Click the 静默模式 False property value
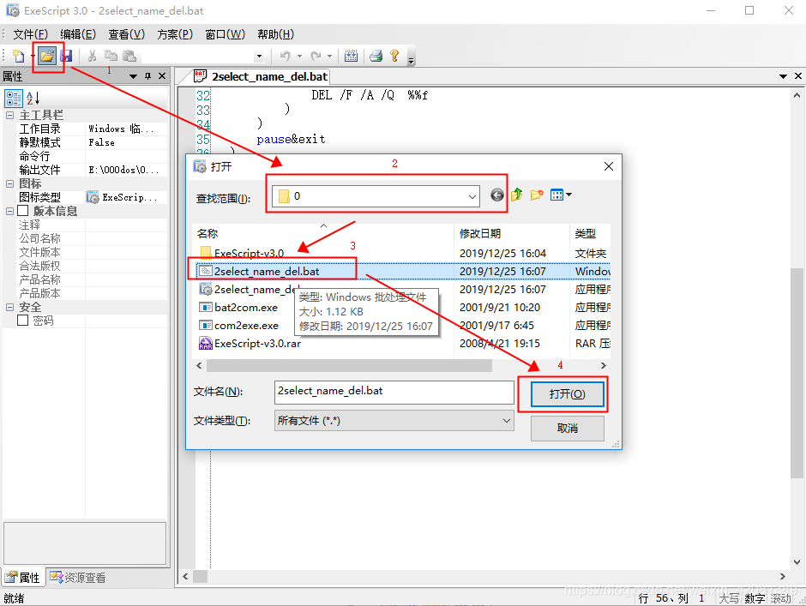Screen dimensions: 806x606 [x=126, y=142]
